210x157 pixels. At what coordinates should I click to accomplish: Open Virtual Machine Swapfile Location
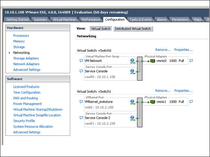click(x=37, y=115)
